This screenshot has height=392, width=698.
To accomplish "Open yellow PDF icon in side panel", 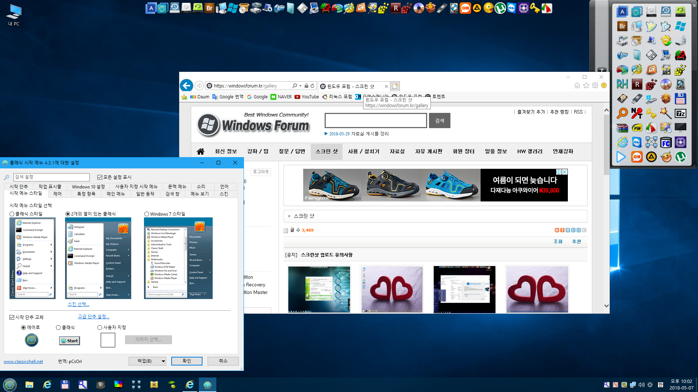I will [x=637, y=128].
